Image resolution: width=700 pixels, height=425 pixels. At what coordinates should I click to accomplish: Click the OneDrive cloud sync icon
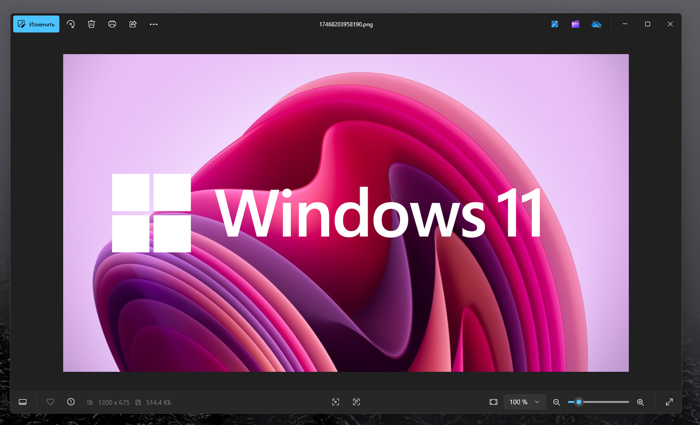tap(596, 24)
